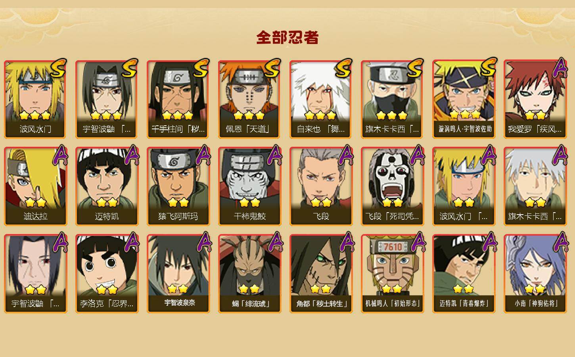The image size is (575, 357).
Task: Click the 全部忍者 heading
Action: (x=287, y=37)
